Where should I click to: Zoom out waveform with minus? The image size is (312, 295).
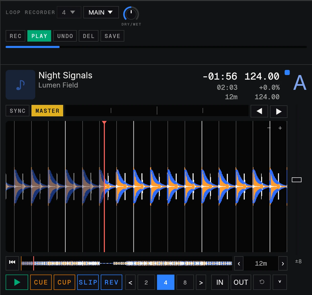[x=269, y=128]
